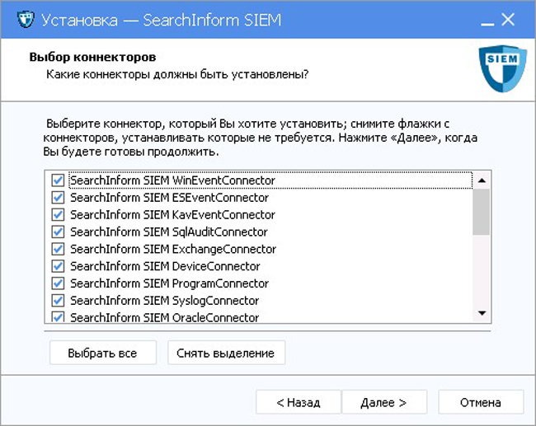Uncheck ESEventConnector checkbox

tap(58, 198)
